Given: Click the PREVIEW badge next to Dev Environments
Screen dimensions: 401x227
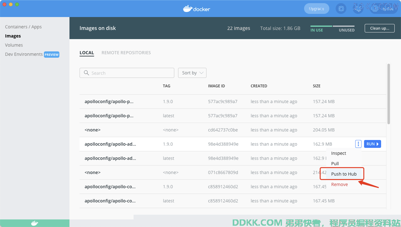Looking at the screenshot, I should coord(51,55).
